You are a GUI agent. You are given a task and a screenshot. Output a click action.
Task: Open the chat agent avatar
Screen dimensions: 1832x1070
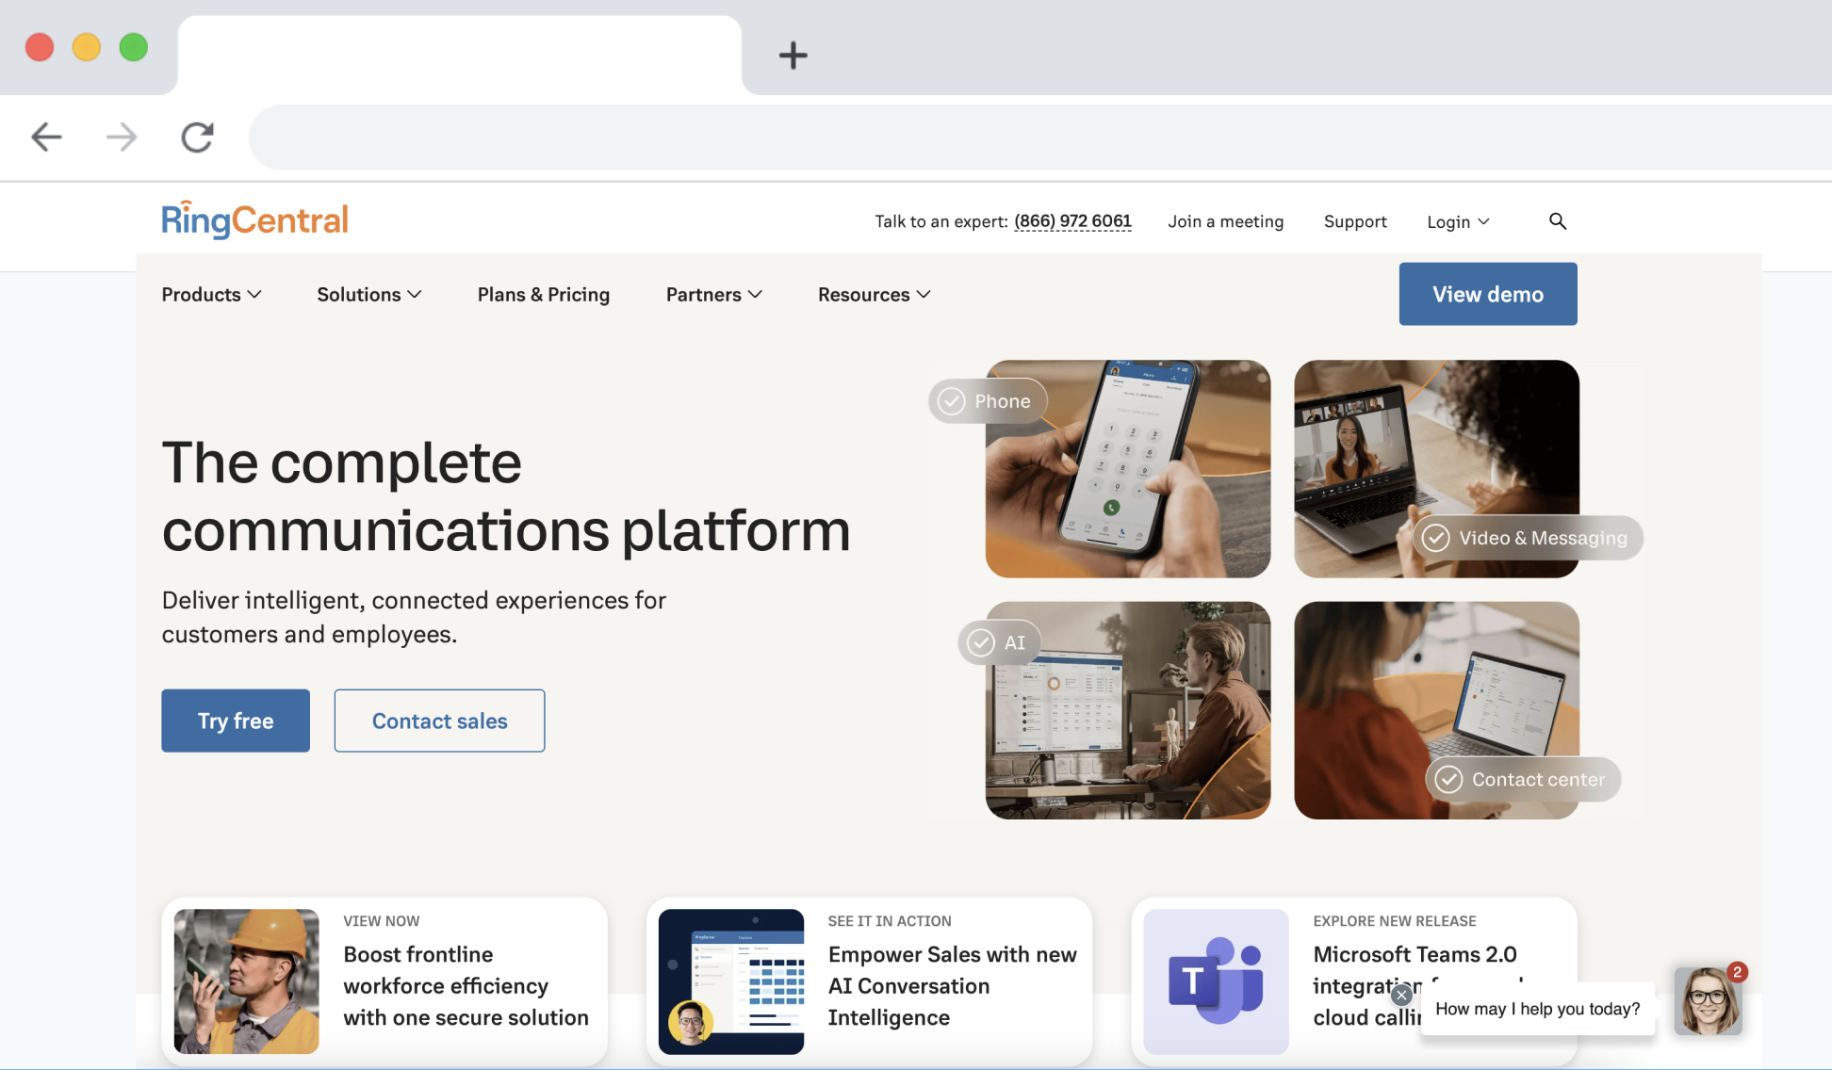tap(1708, 1001)
